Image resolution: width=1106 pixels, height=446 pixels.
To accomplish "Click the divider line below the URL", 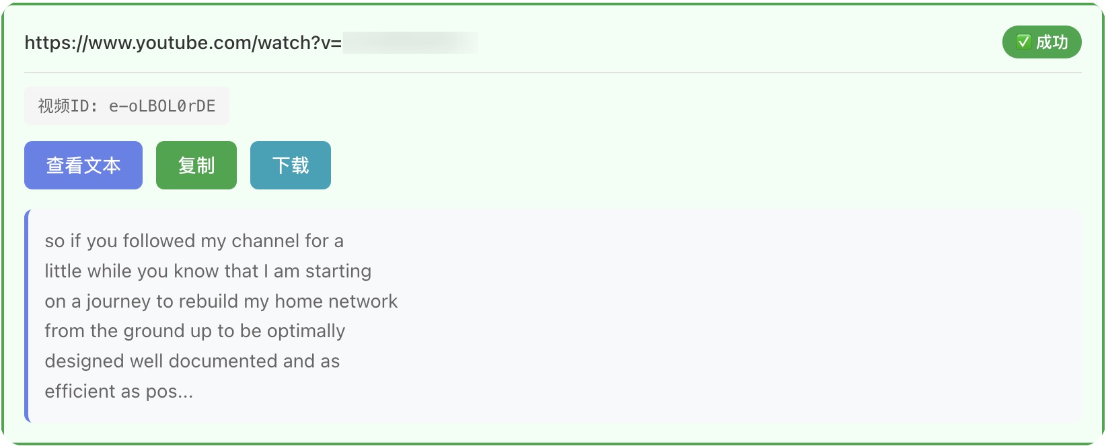I will tap(552, 73).
